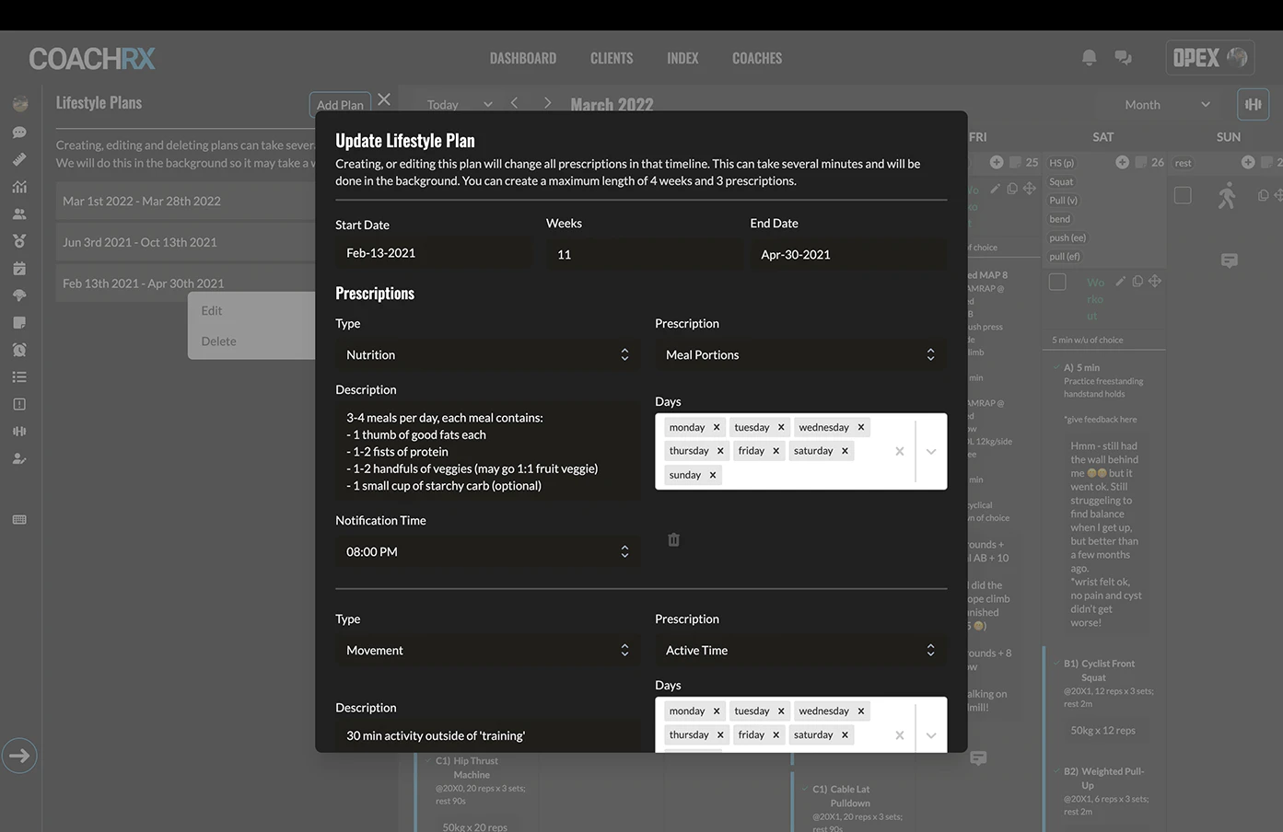Navigate to the CLIENTS section

611,57
